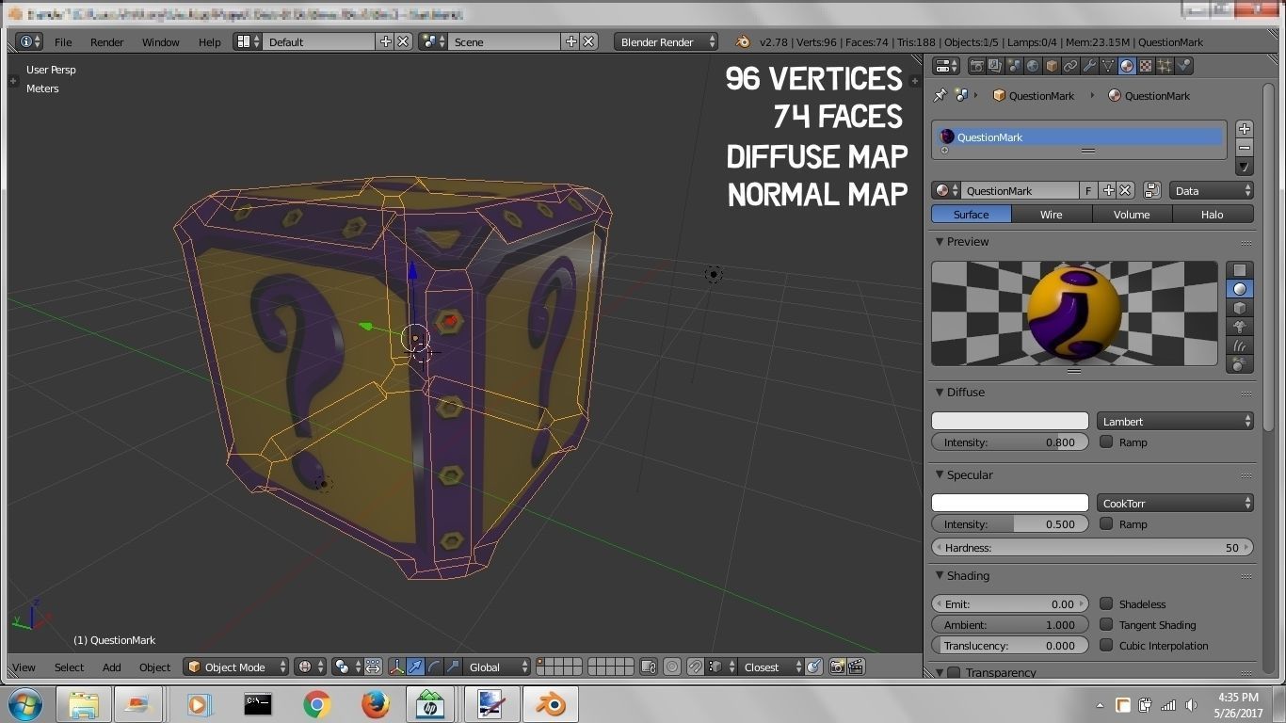Click the specular color swatch
The height and width of the screenshot is (723, 1286).
tap(1009, 503)
